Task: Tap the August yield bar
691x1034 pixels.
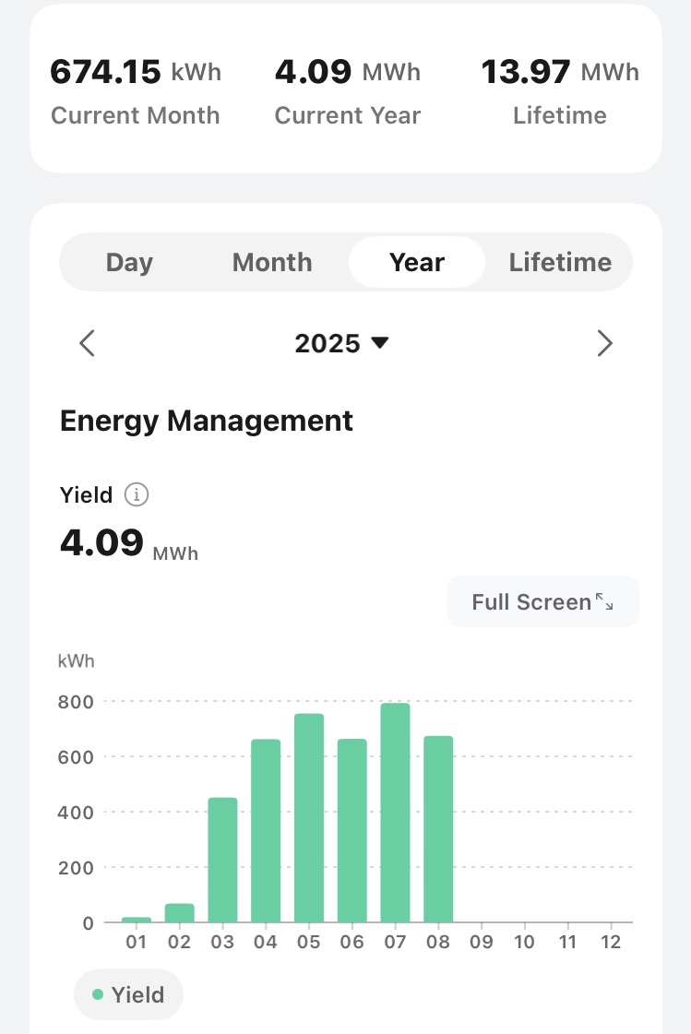Action: point(438,829)
